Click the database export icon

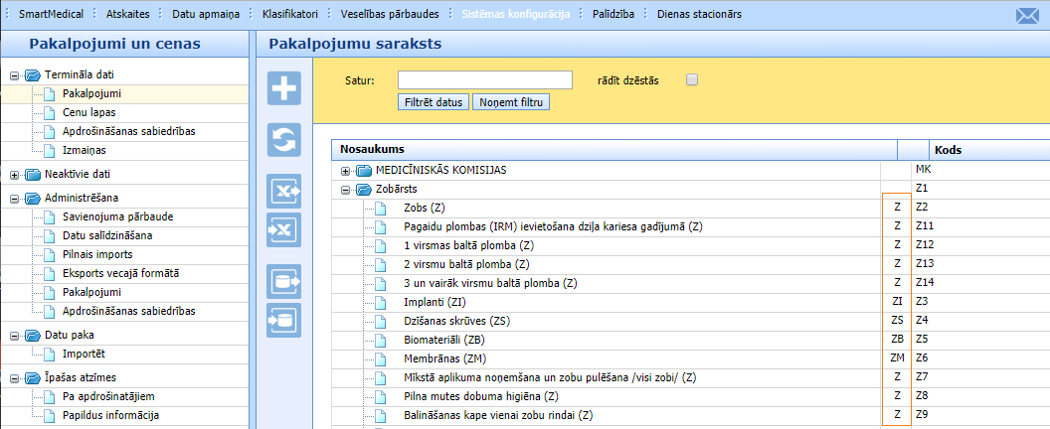(x=284, y=282)
